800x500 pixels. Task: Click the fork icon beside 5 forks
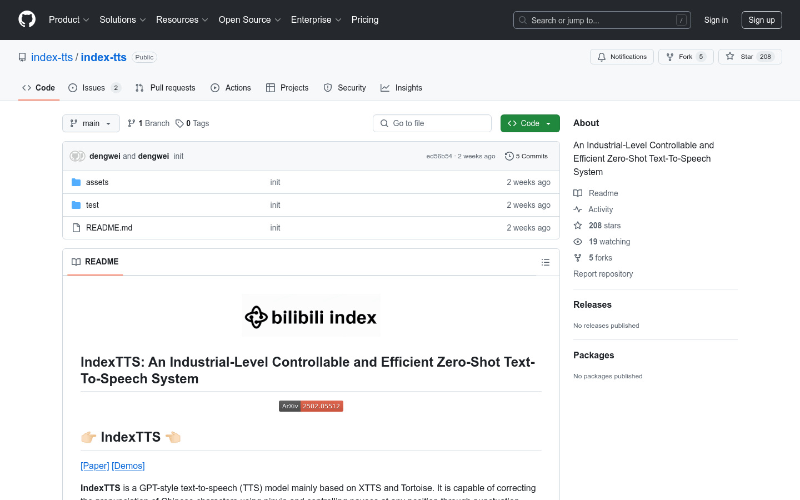point(578,258)
